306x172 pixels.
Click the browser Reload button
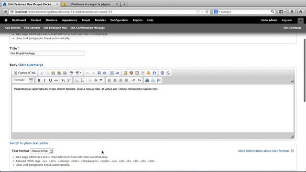[x=207, y=12]
